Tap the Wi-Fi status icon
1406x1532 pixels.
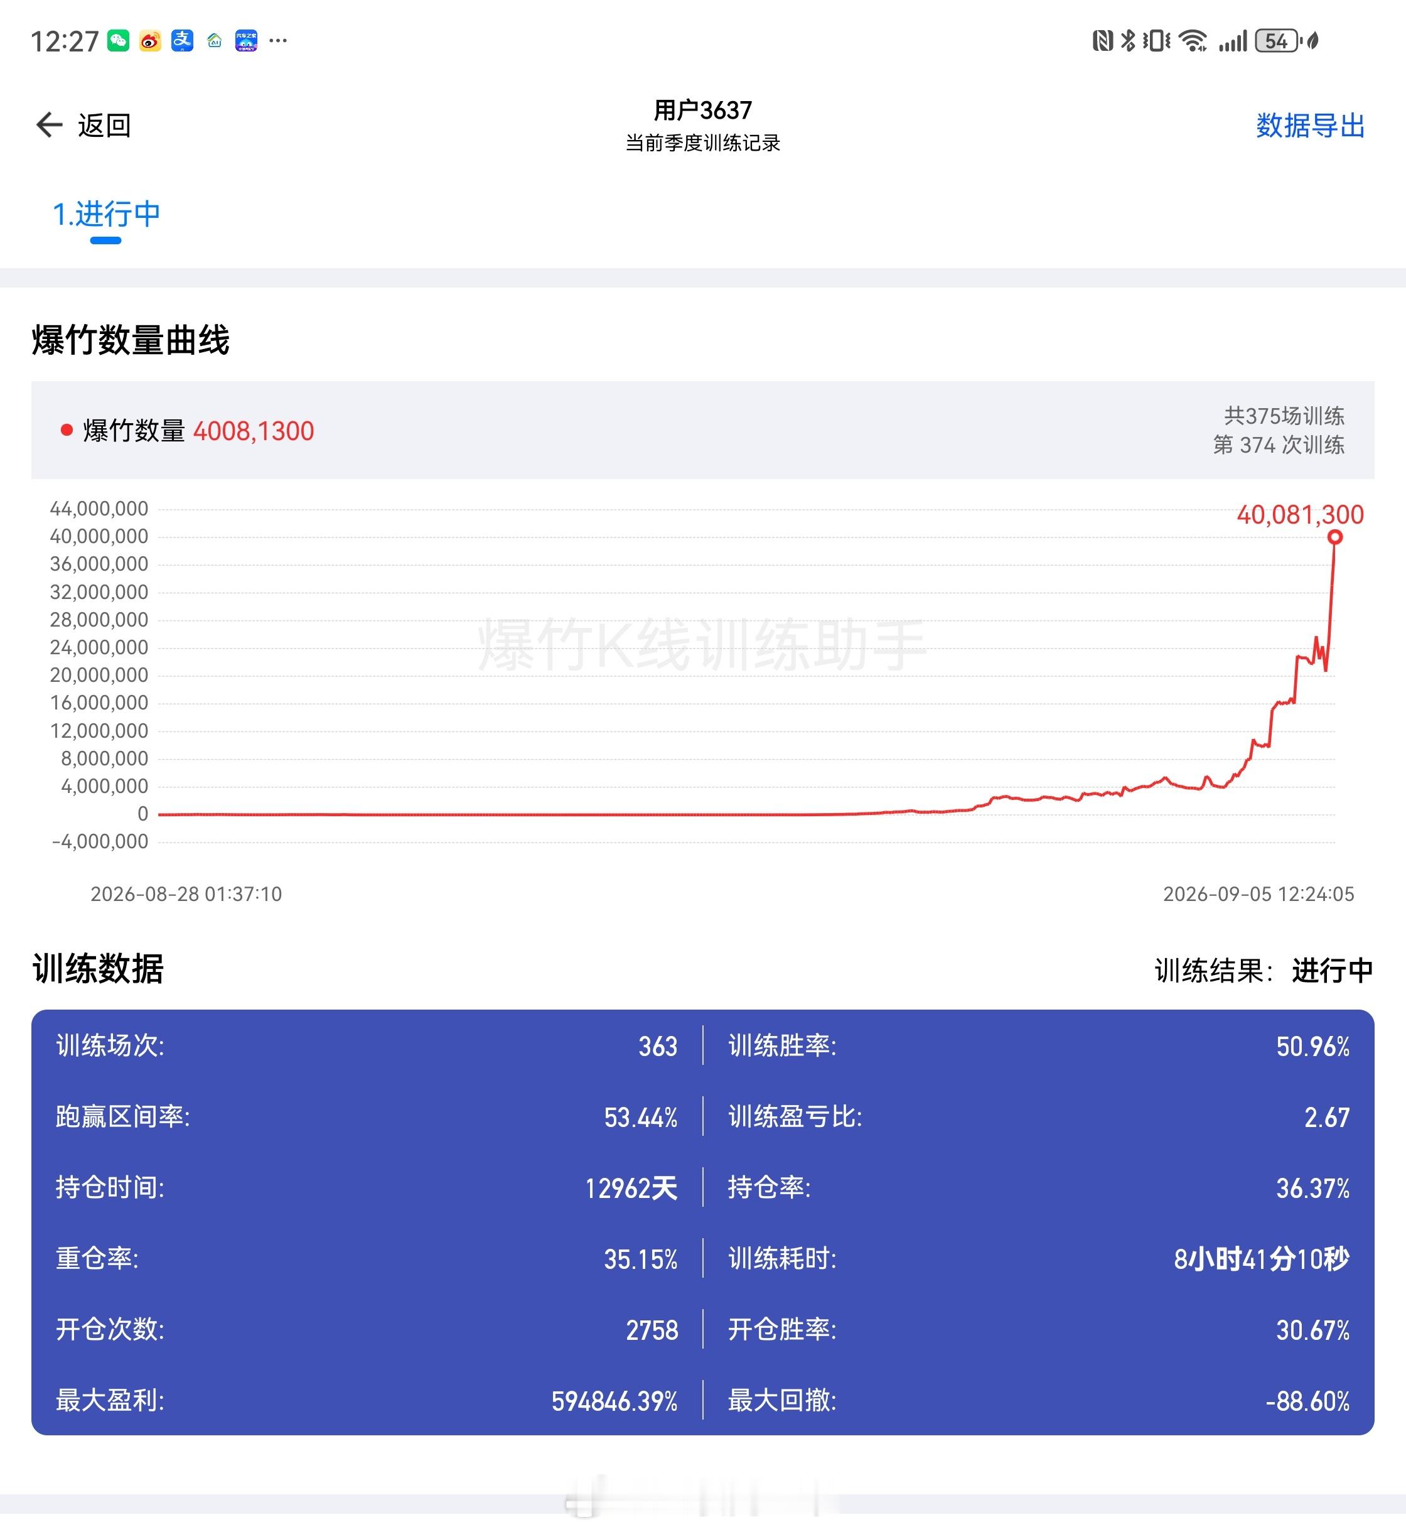pos(1193,40)
